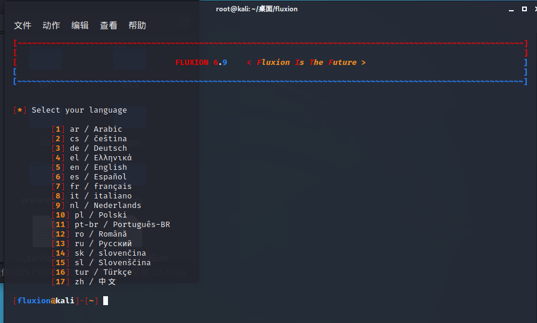Image resolution: width=537 pixels, height=323 pixels.
Task: Click the 'fluxion@kali' prompt text
Action: 46,300
